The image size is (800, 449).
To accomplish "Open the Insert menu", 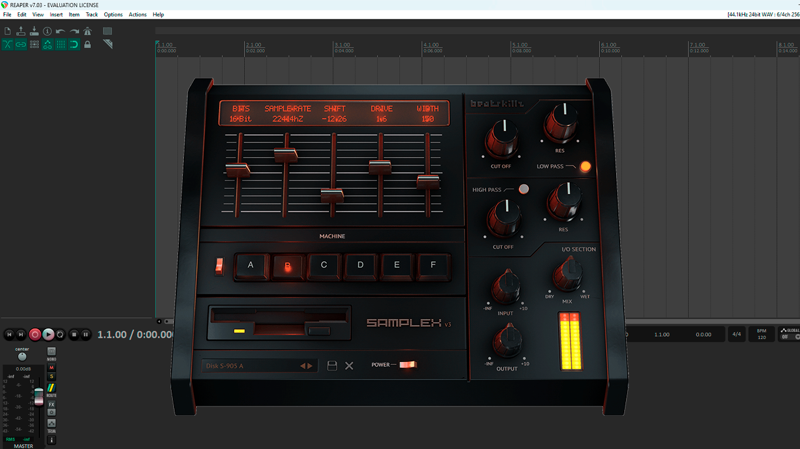I will point(56,15).
